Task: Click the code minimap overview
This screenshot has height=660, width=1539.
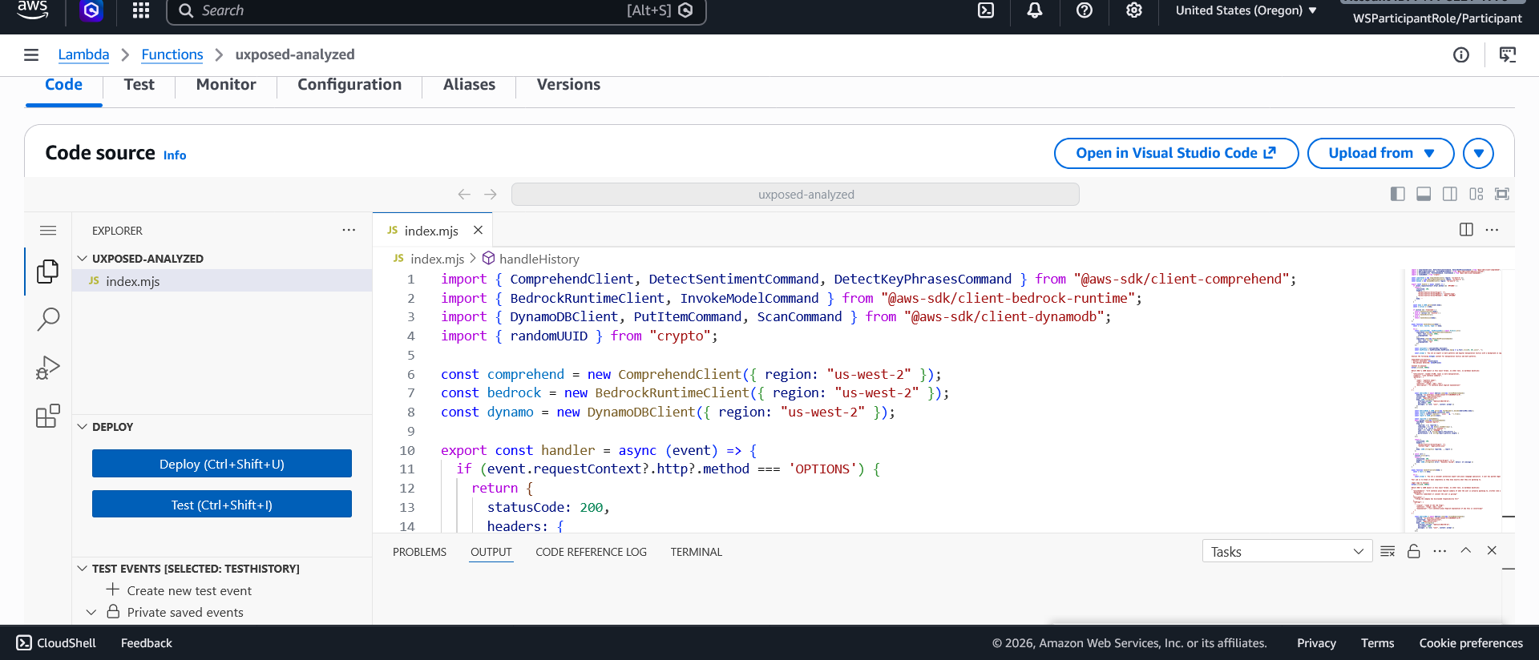Action: [1453, 400]
